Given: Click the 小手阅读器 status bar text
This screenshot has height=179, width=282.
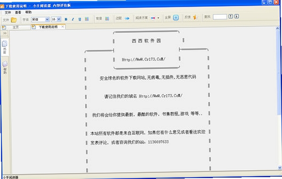Looking at the screenshot, I should (10, 177).
